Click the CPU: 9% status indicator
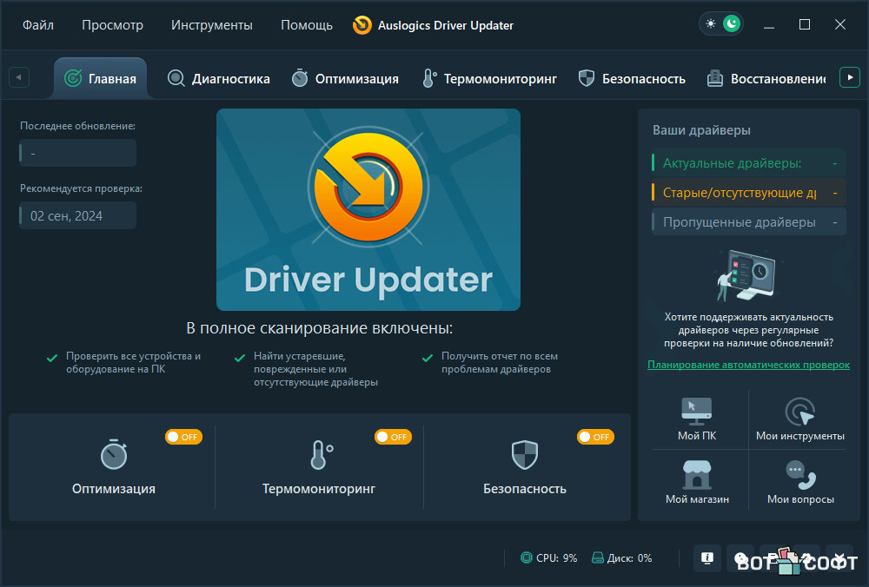This screenshot has height=587, width=869. click(548, 557)
